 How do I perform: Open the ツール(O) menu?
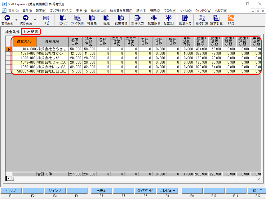point(186,11)
